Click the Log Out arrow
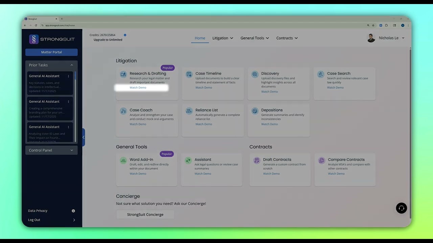The width and height of the screenshot is (433, 243). [74, 220]
